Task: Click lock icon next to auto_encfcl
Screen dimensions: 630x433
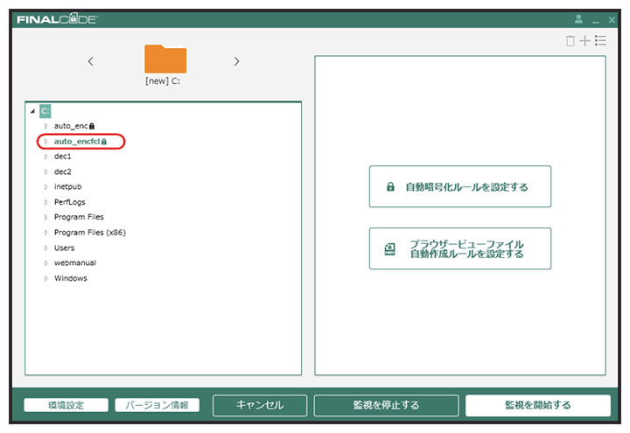Action: pyautogui.click(x=104, y=142)
